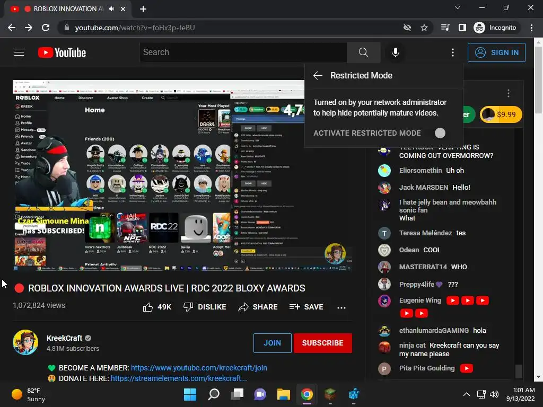Open youtube.com/kreekcraft/join link
Screen dimensions: 543x407
[199, 368]
